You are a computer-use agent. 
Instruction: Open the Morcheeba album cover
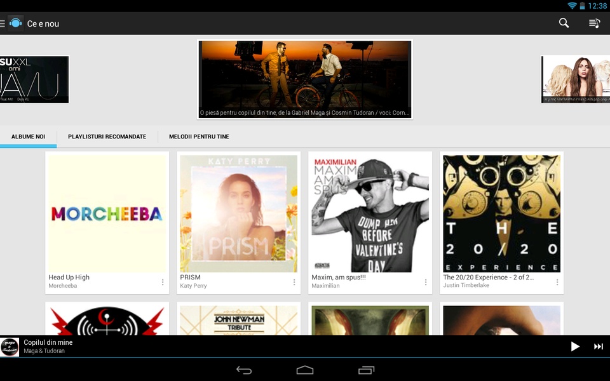coord(107,213)
